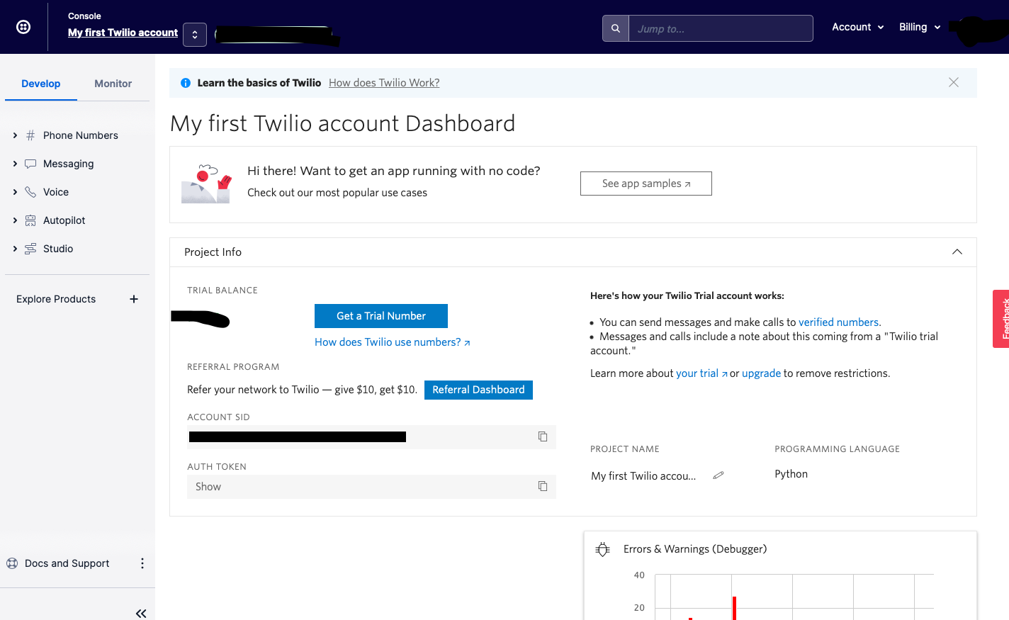Click the debugger bug icon
The width and height of the screenshot is (1009, 620).
coord(603,549)
